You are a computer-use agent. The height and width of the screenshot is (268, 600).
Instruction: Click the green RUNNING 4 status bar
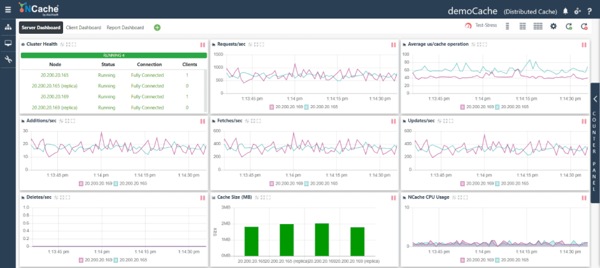[114, 55]
